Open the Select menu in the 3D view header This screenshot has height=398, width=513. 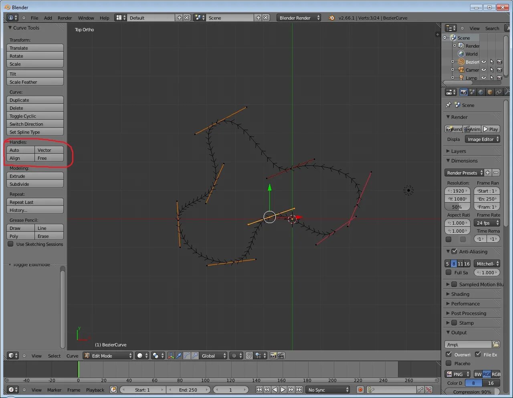click(54, 356)
